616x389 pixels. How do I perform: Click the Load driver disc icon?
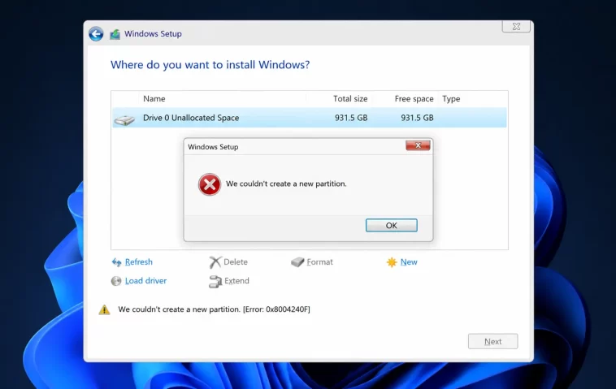pos(116,281)
